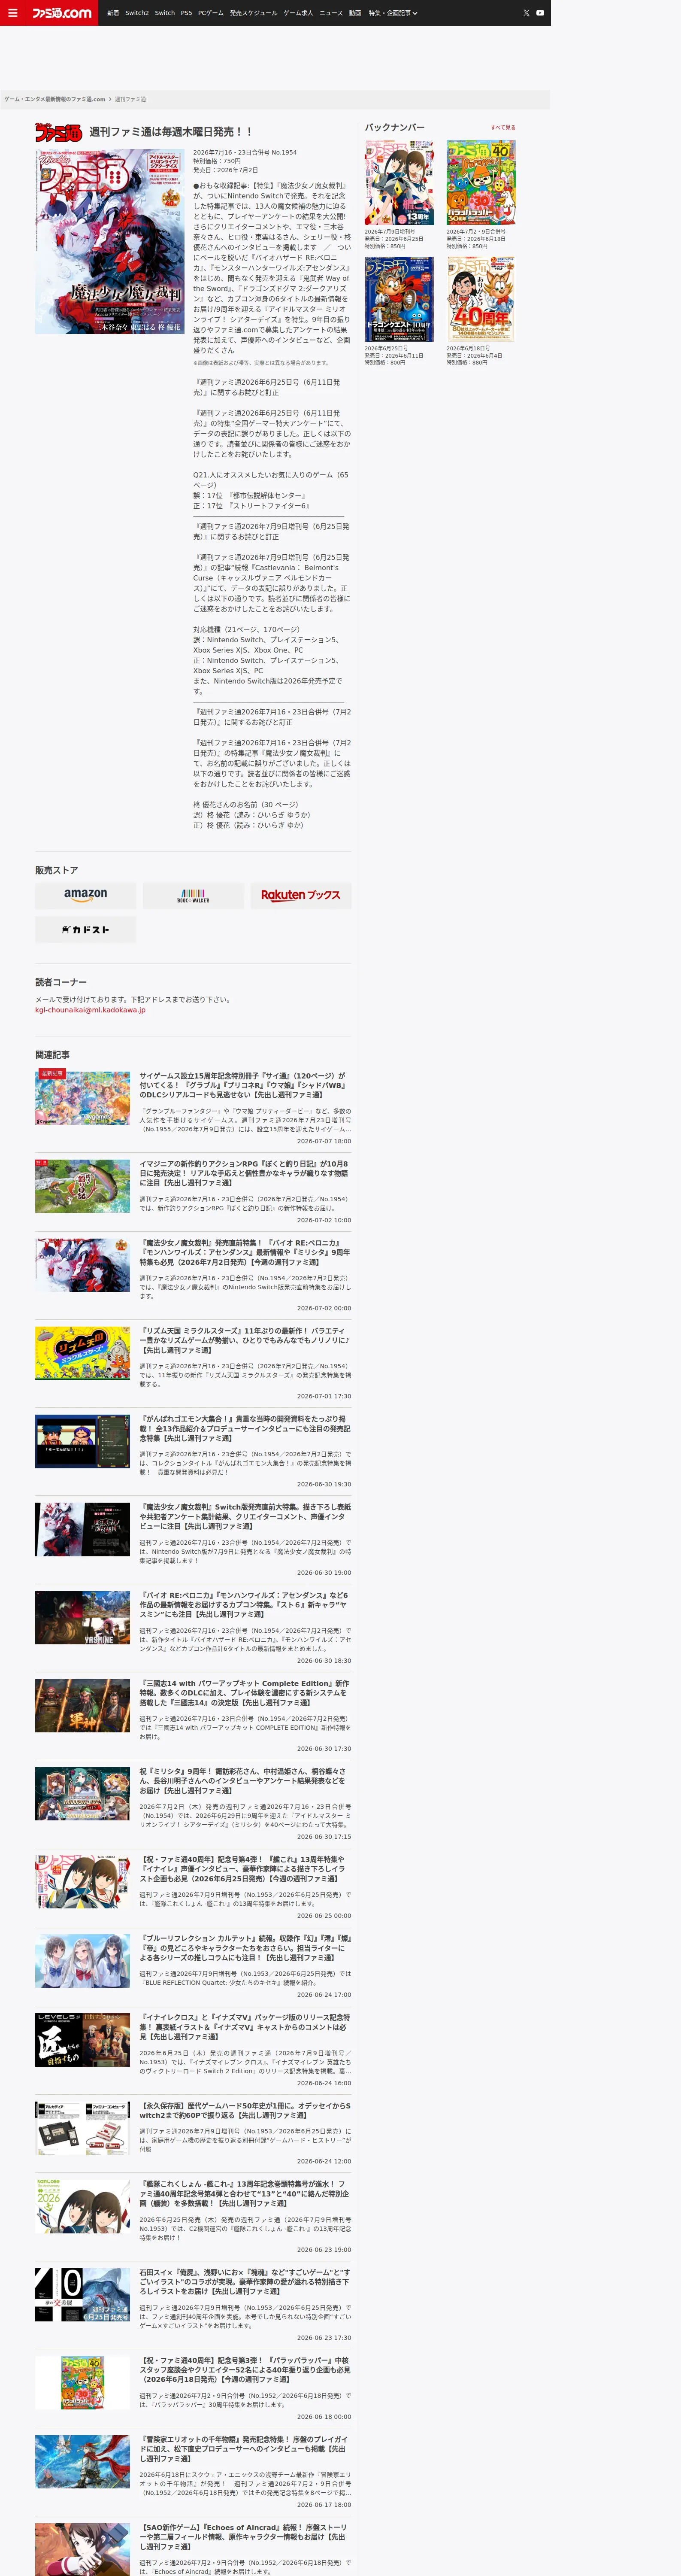The height and width of the screenshot is (2576, 681).
Task: Open the 『がんばれゴエモン大集合！』 article title
Action: [245, 1428]
